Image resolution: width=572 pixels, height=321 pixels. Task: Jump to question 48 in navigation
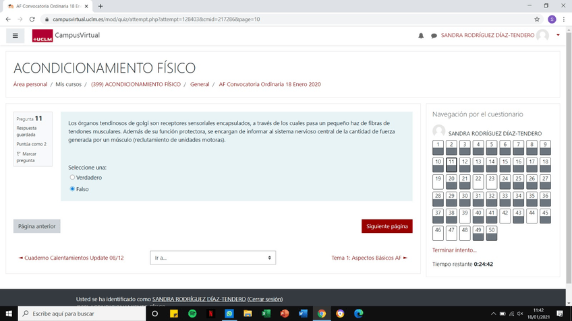tap(464, 234)
